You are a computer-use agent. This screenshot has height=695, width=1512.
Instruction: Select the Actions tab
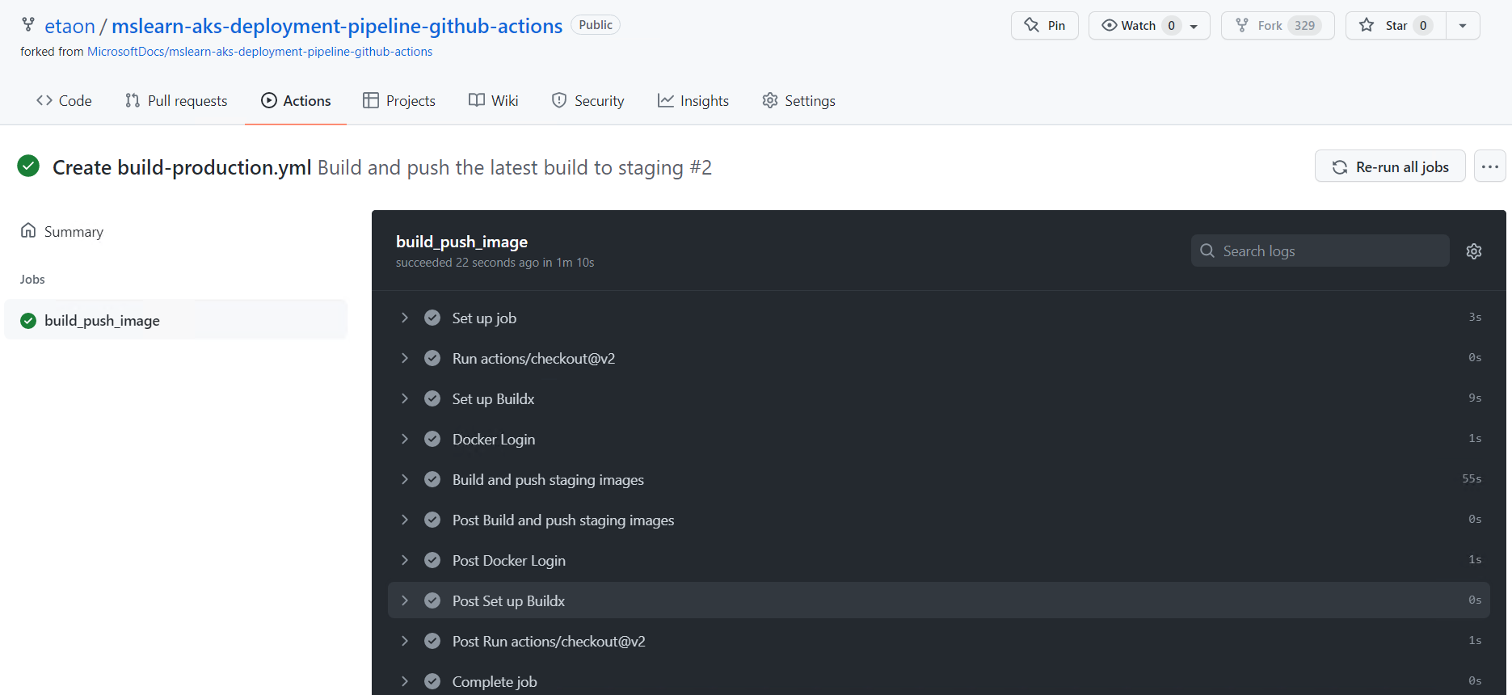(x=296, y=101)
